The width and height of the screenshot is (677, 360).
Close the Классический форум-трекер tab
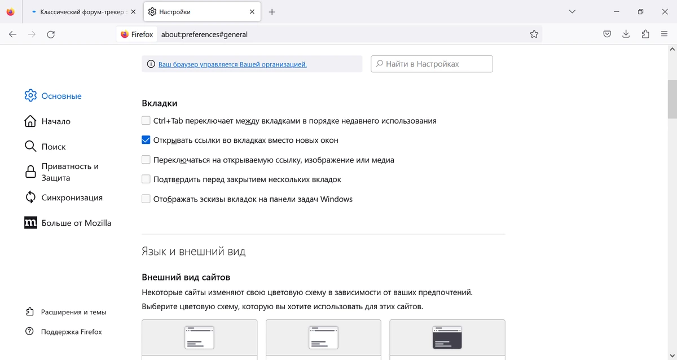(133, 12)
